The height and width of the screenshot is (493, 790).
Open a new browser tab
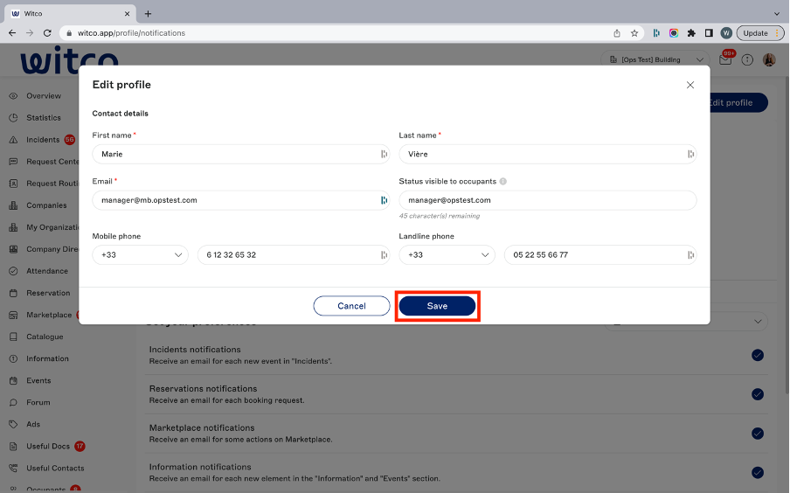pyautogui.click(x=149, y=14)
